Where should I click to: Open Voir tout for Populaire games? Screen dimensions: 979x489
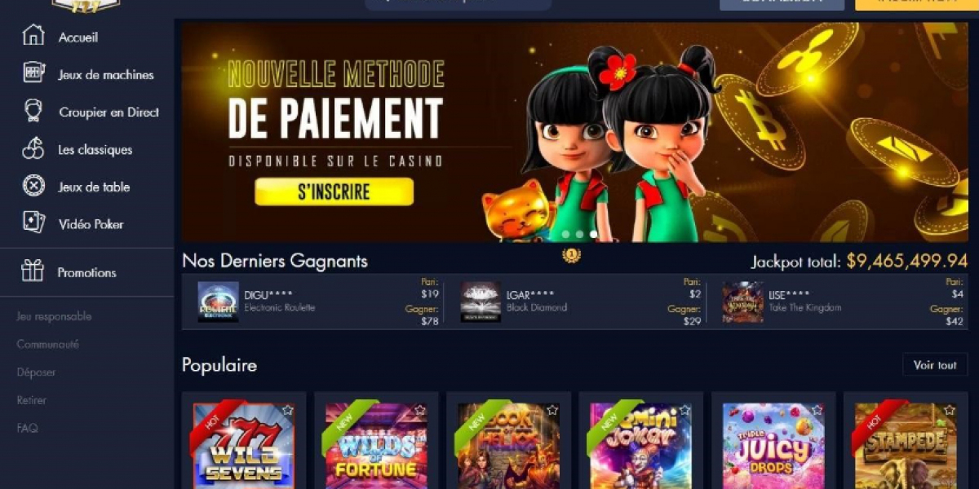[x=935, y=365]
